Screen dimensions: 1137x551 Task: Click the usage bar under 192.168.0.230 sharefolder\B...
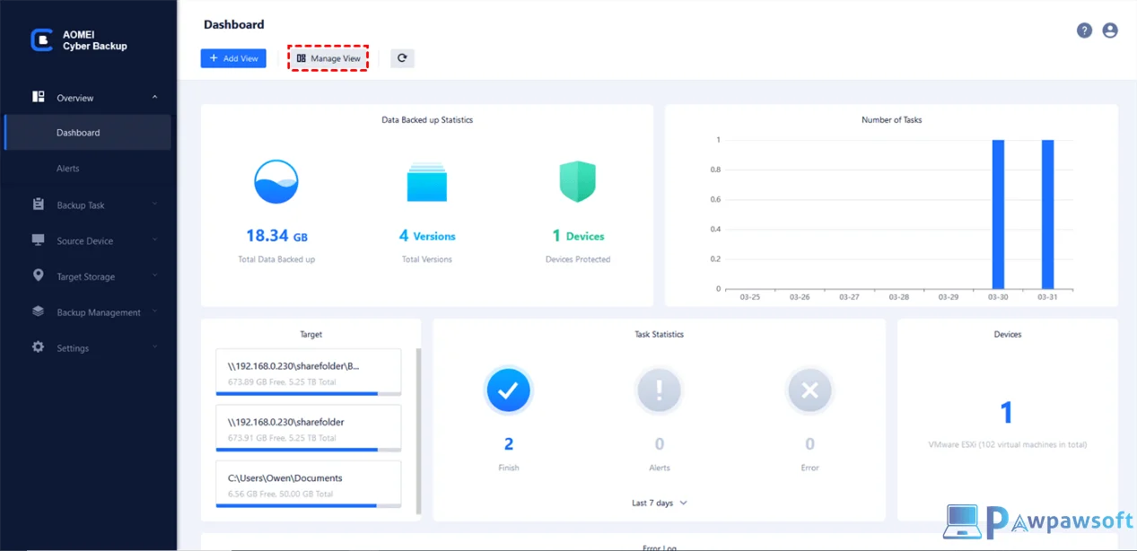click(x=308, y=393)
